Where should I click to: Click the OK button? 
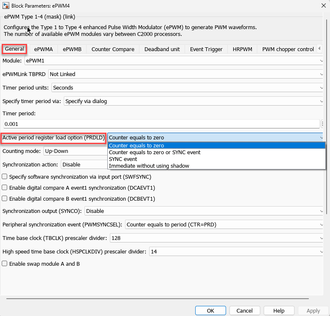point(210,311)
